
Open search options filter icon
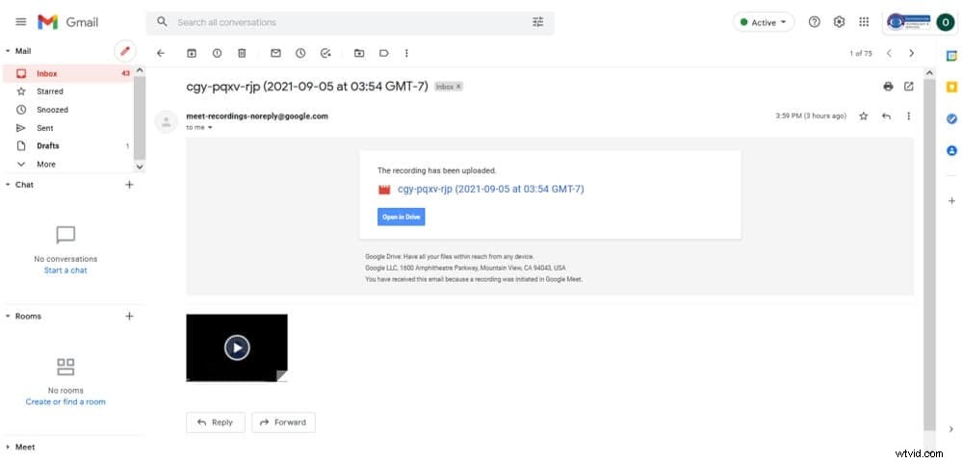pyautogui.click(x=538, y=22)
